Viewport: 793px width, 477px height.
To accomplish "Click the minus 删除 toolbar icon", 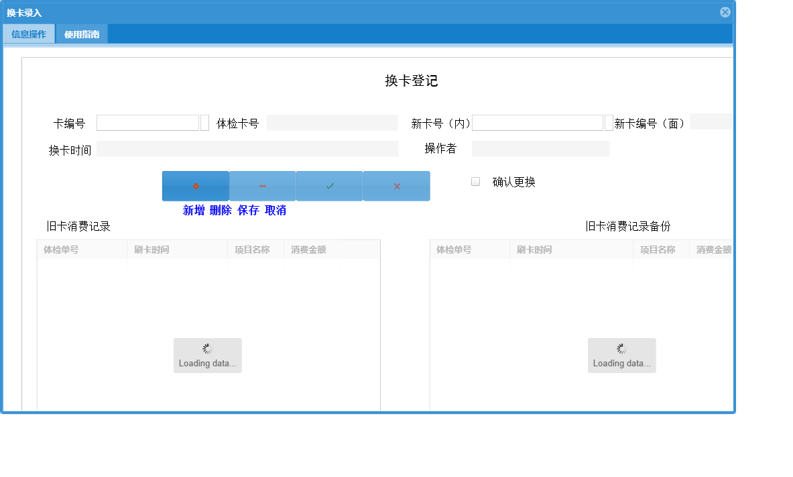I will pos(262,185).
